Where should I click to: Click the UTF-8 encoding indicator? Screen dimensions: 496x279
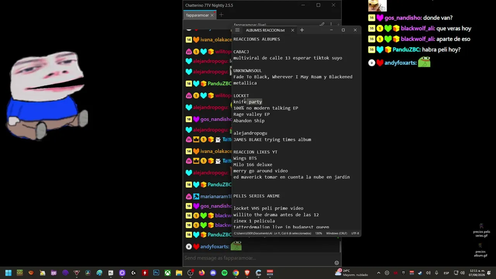[355, 233]
